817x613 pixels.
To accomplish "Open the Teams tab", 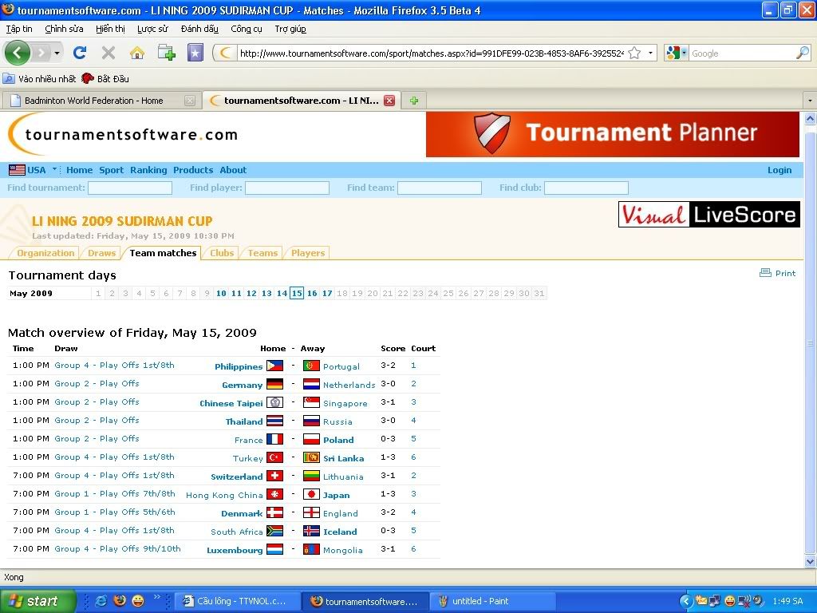I will (262, 253).
